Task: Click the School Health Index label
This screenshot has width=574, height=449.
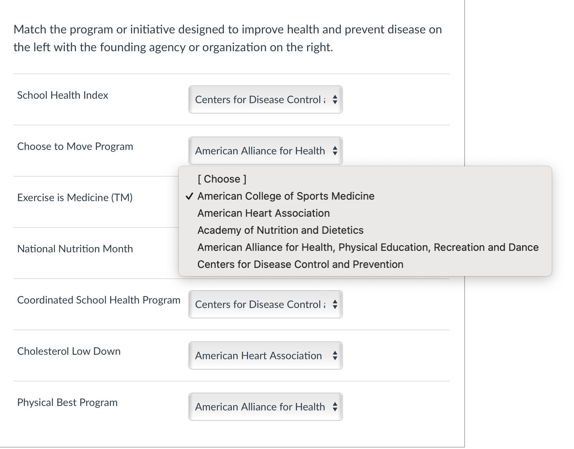Action: click(x=63, y=95)
